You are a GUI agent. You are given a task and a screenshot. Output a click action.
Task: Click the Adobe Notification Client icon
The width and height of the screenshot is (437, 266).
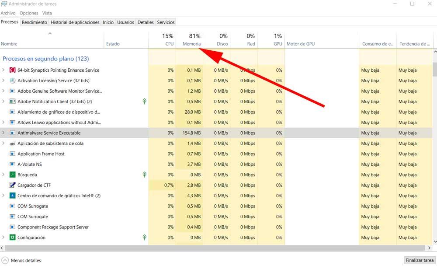pos(12,101)
